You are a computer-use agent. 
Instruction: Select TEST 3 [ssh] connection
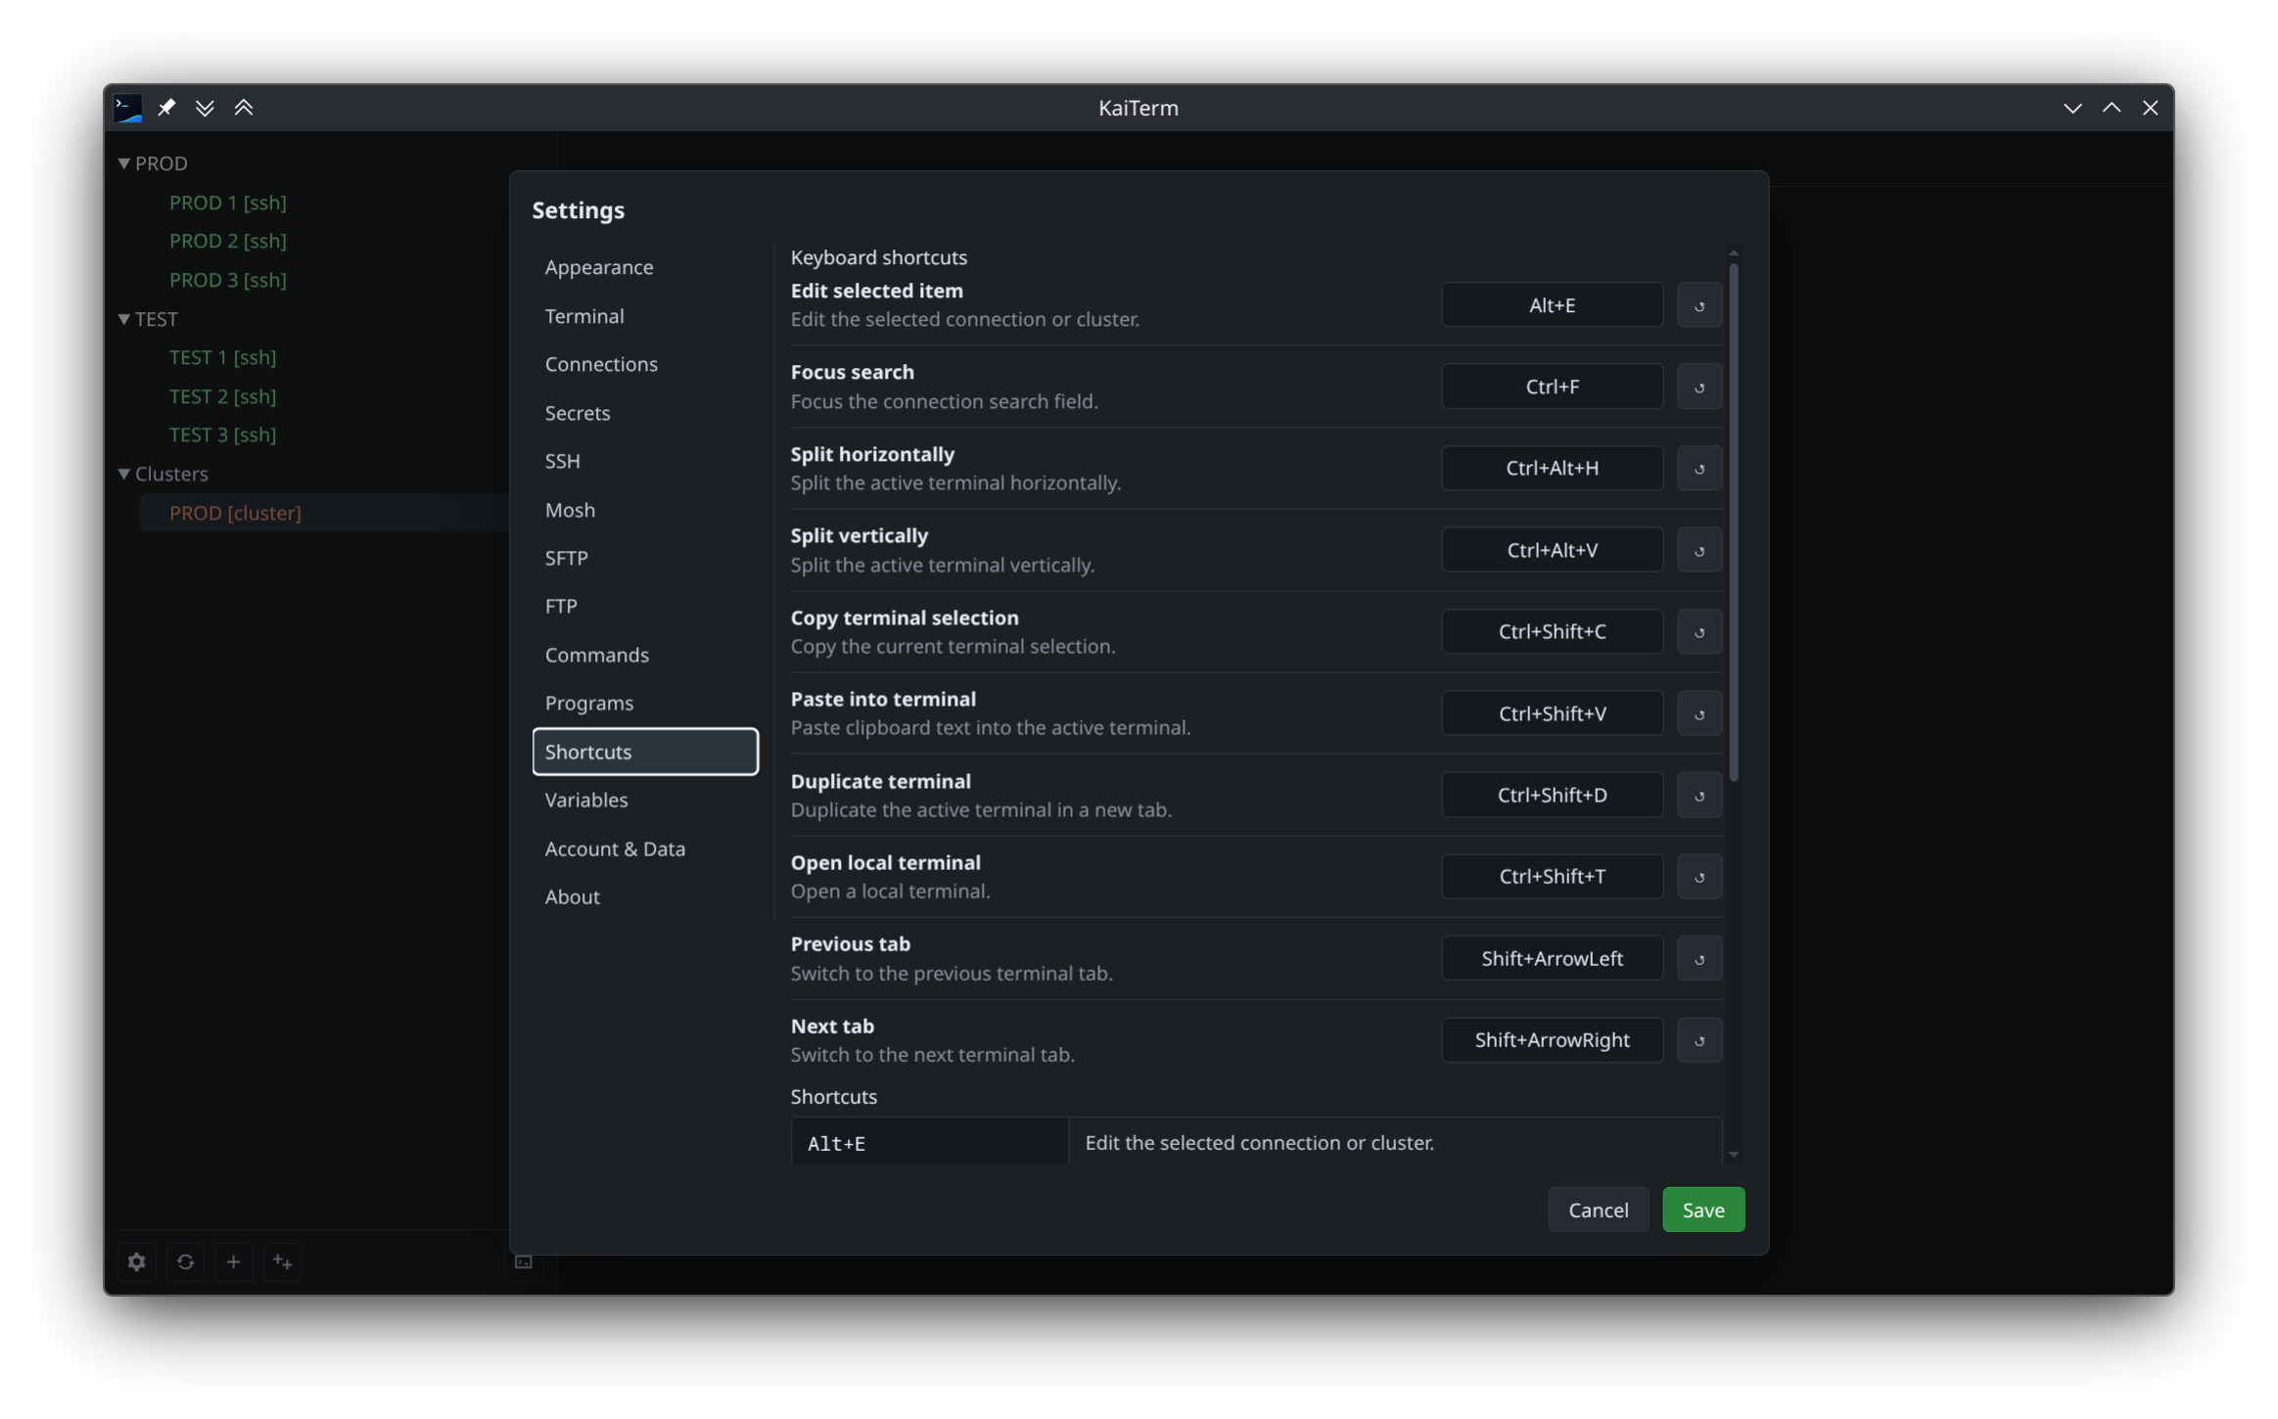pyautogui.click(x=223, y=435)
